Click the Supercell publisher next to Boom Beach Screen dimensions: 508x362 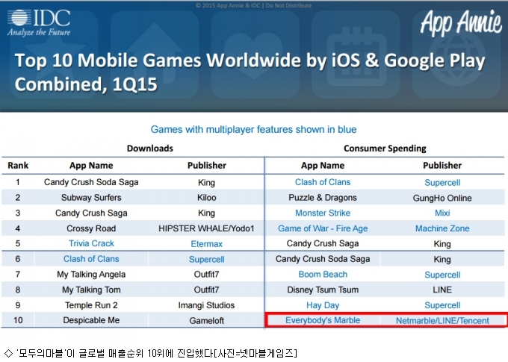click(442, 275)
